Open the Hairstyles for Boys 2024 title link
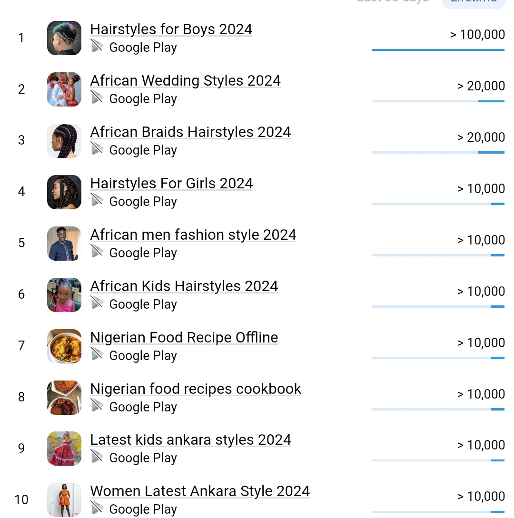514x518 pixels. (x=171, y=29)
